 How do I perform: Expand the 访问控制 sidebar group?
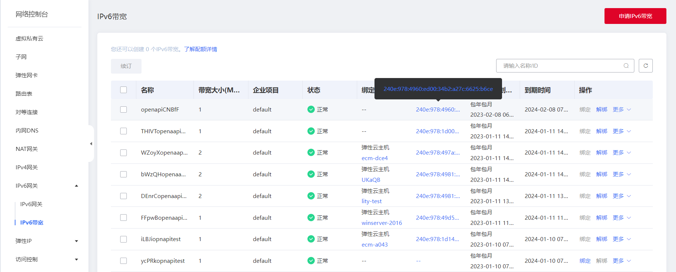(76, 259)
